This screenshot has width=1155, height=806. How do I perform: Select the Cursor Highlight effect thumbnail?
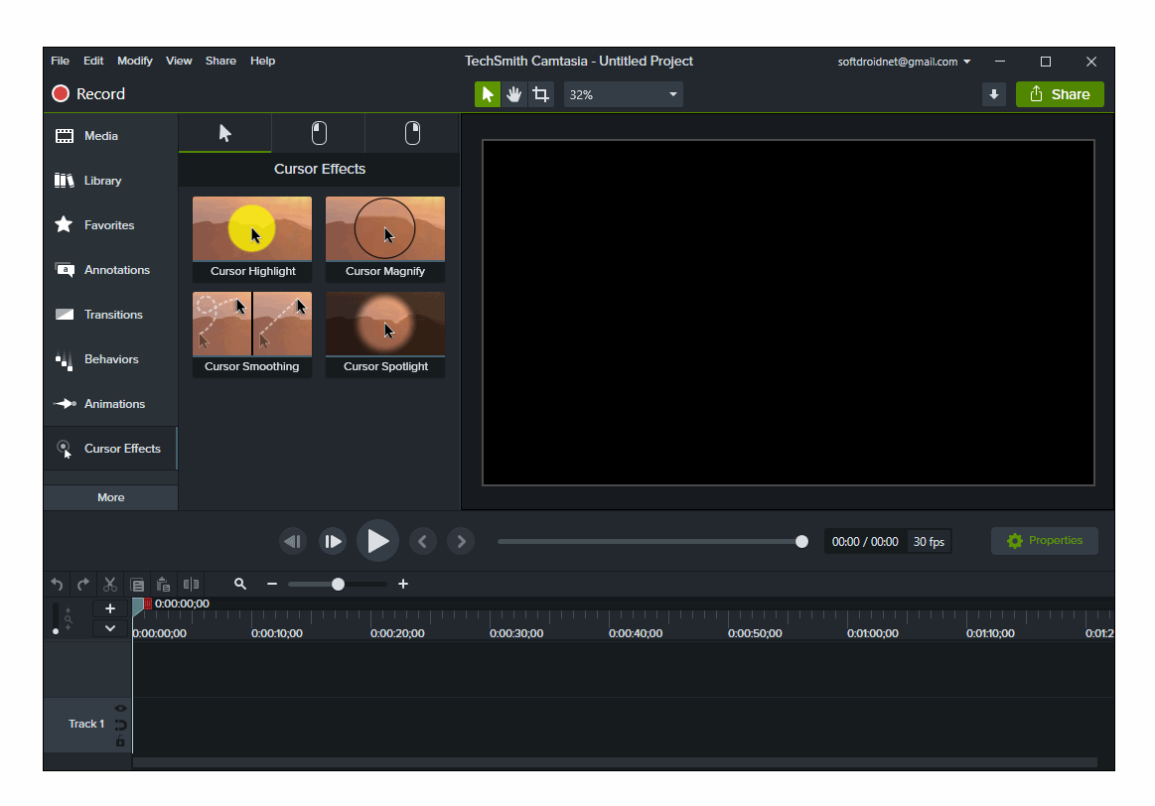pyautogui.click(x=252, y=238)
